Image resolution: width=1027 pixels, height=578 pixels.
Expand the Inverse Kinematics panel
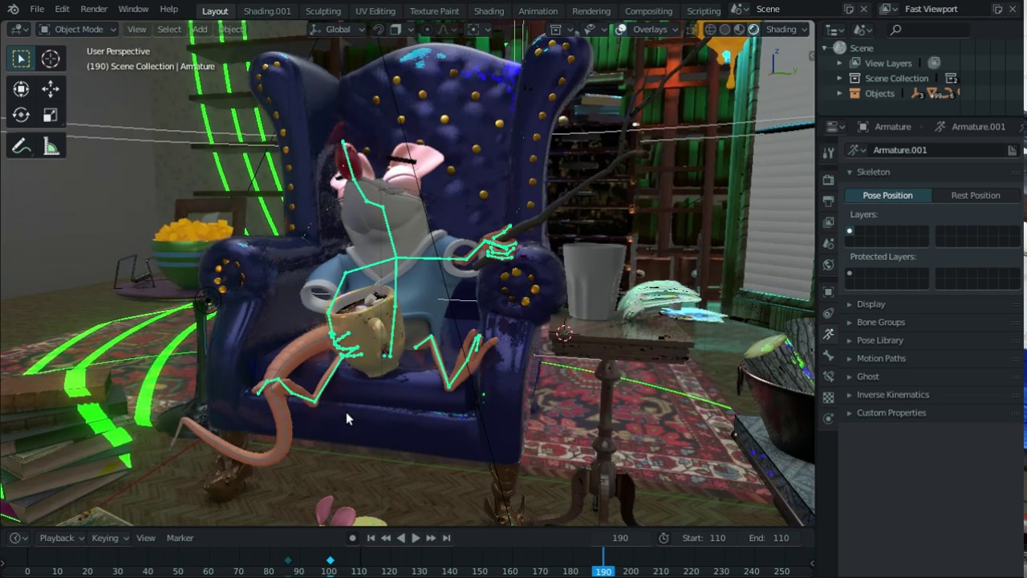tap(892, 395)
